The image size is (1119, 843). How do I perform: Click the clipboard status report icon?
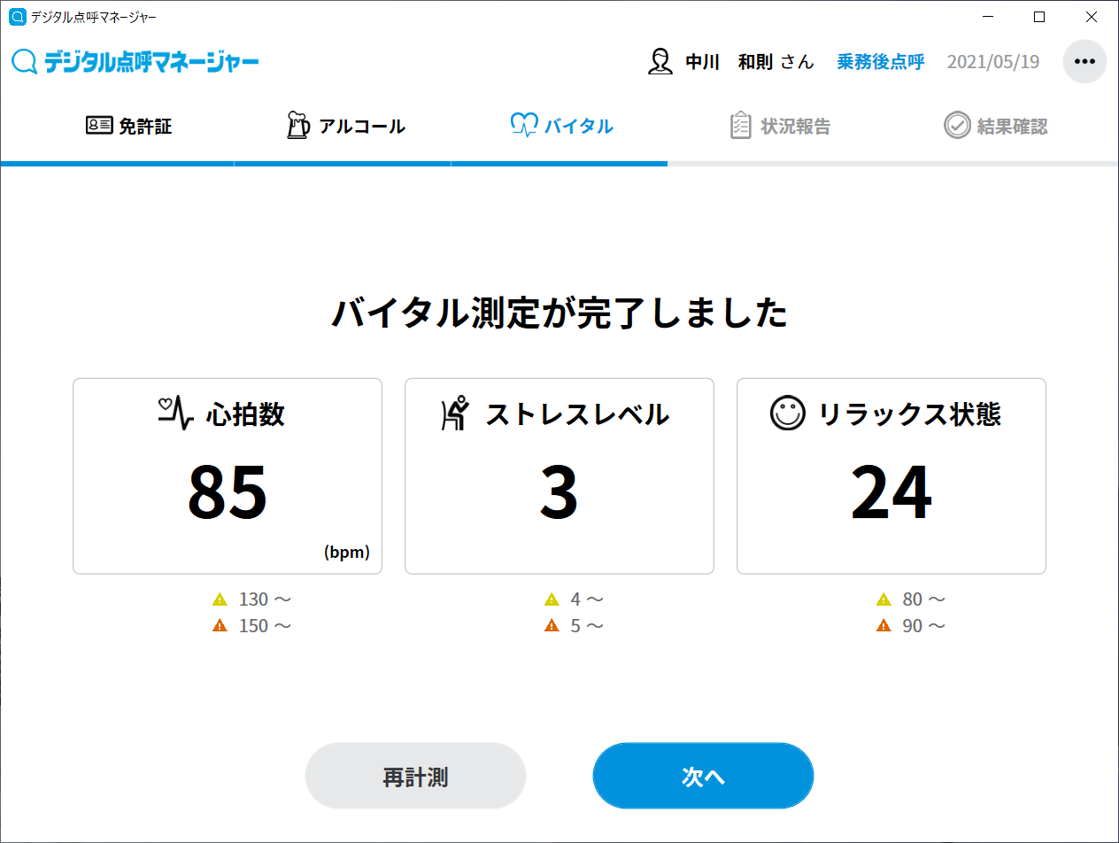point(740,126)
